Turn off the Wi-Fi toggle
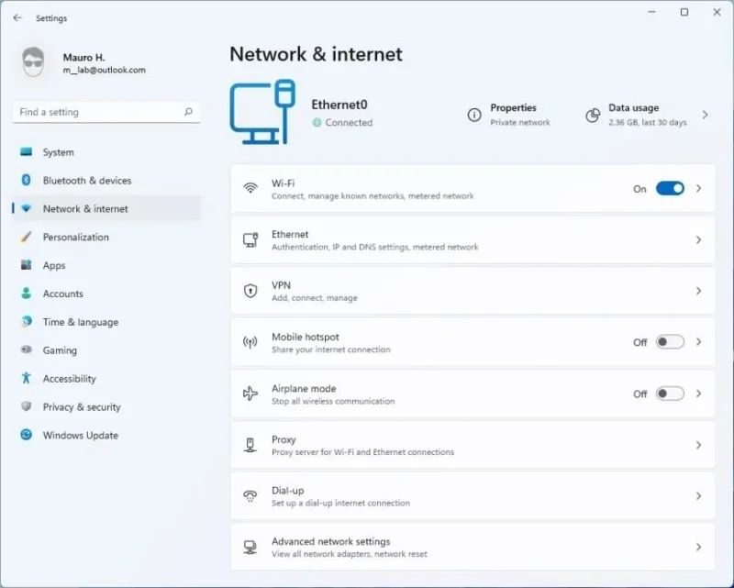This screenshot has height=588, width=734. [x=670, y=189]
